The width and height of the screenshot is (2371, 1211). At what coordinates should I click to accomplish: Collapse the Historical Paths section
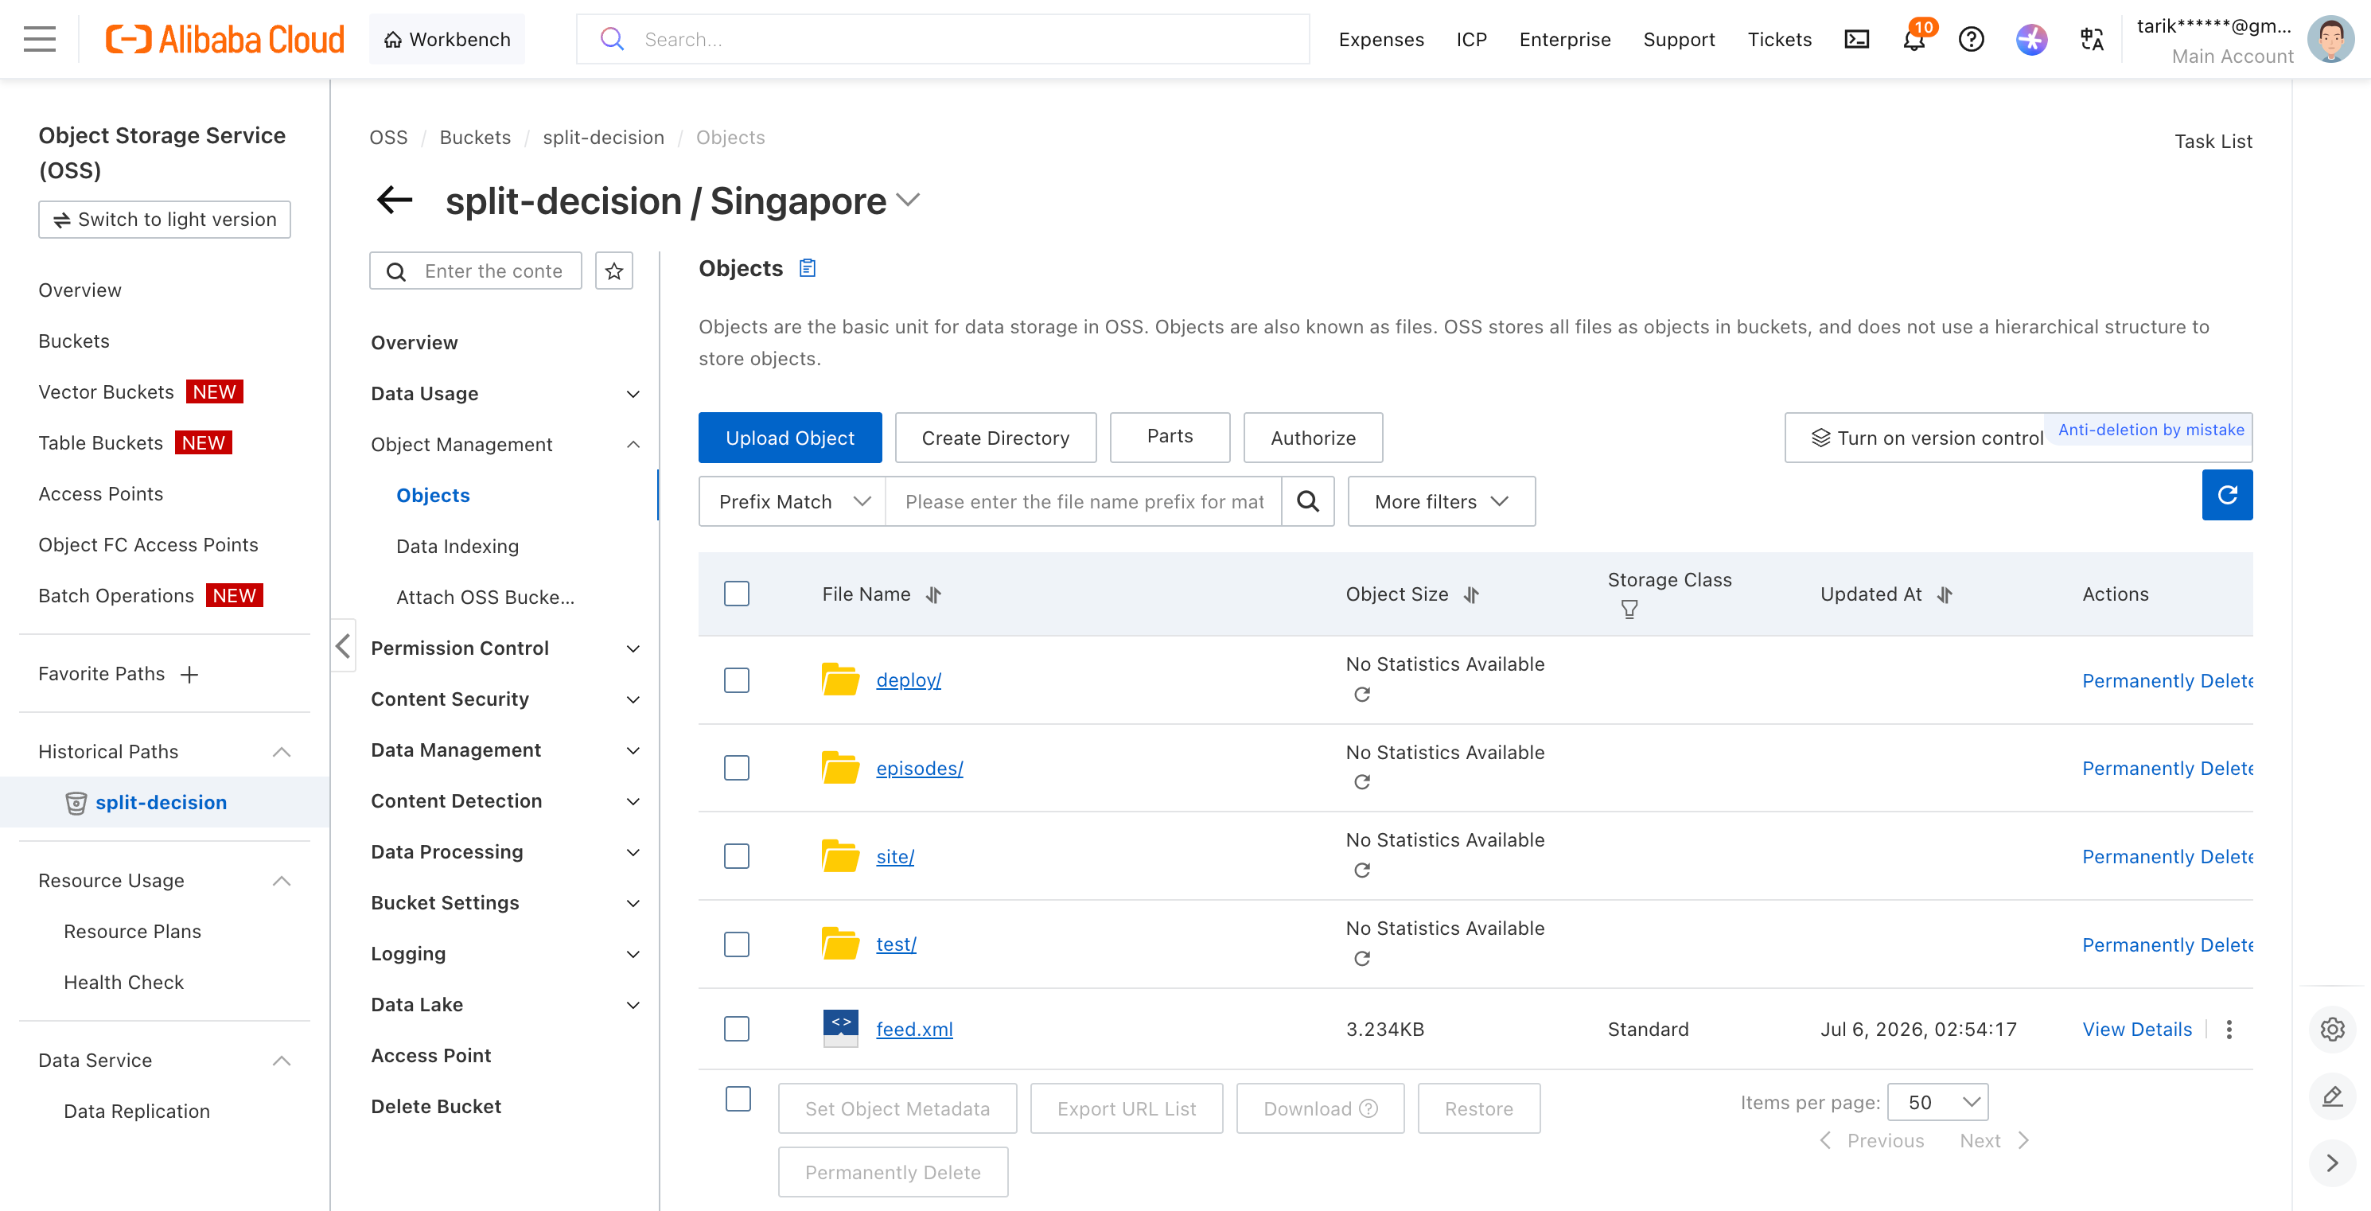tap(282, 751)
